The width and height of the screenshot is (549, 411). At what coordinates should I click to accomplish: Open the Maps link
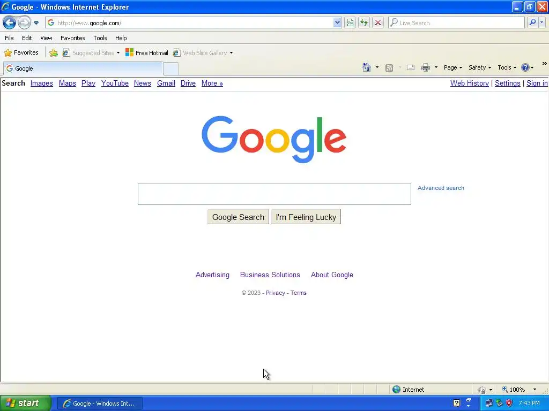tap(67, 83)
